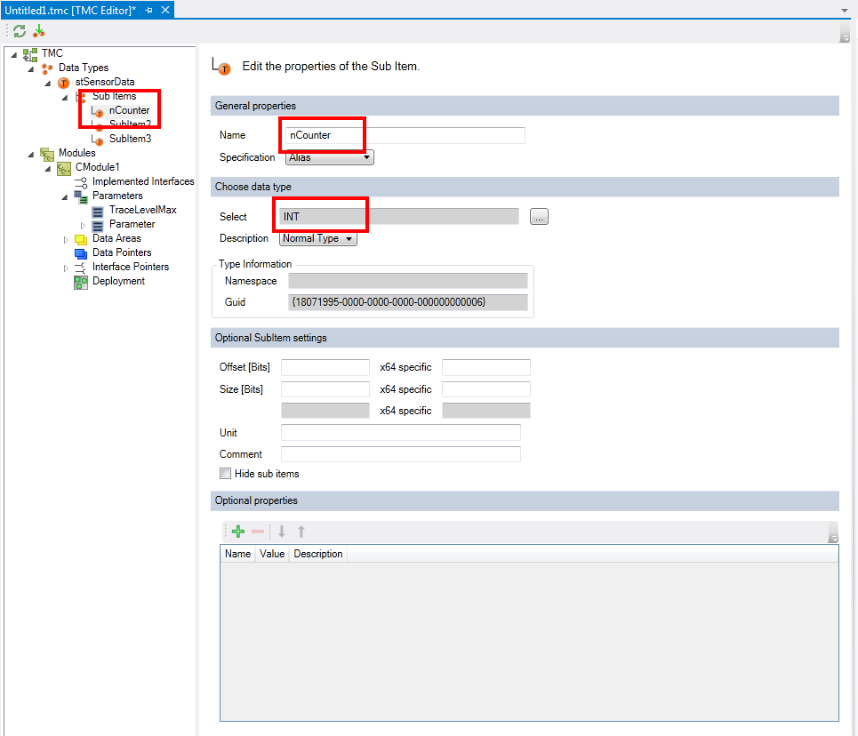The image size is (858, 736).
Task: Close the Untitled1.tmc editor tab
Action: 165,10
